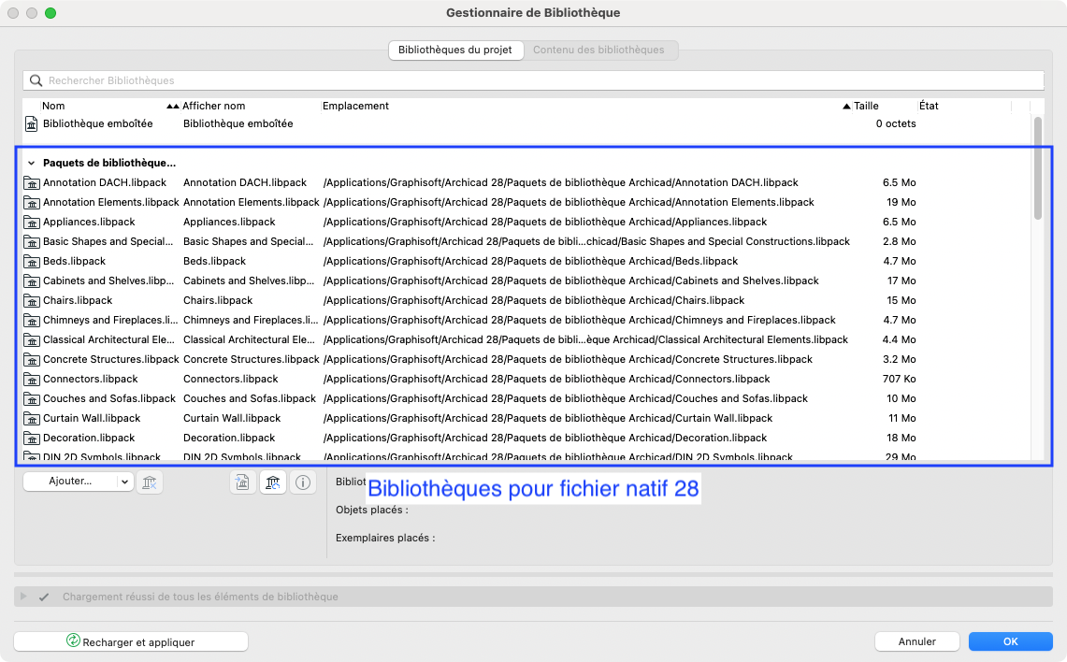Viewport: 1067px width, 662px height.
Task: Select the Couches and Sofas.libpack name
Action: (x=109, y=399)
